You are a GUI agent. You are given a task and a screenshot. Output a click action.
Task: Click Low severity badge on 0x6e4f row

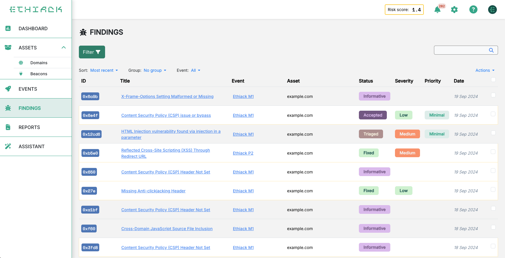click(403, 115)
